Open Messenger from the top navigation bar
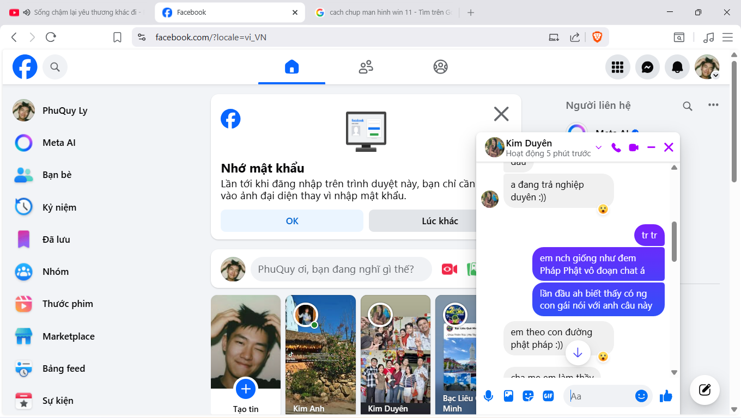Viewport: 741px width, 418px height. pyautogui.click(x=647, y=66)
